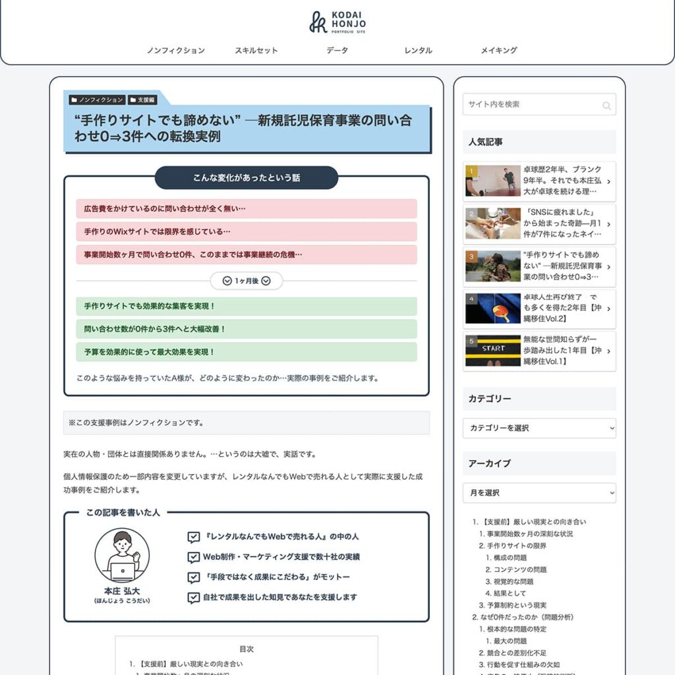Click check icon beside 自社で成果を出した知見
Viewport: 675px width, 675px height.
[x=193, y=597]
